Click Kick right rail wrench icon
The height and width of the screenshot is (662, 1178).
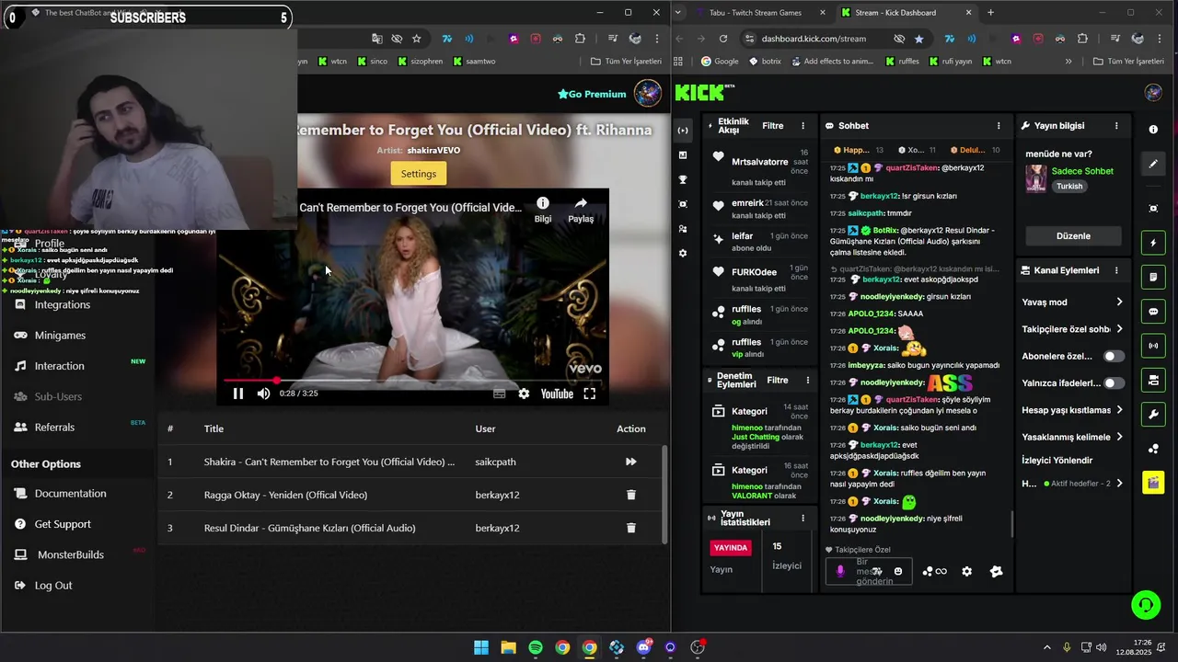[x=1153, y=415]
